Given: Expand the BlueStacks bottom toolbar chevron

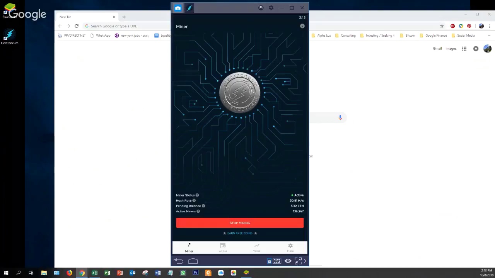Looking at the screenshot, I should click(x=305, y=261).
